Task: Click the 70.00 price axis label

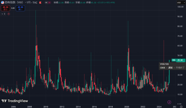Action: tap(180, 36)
